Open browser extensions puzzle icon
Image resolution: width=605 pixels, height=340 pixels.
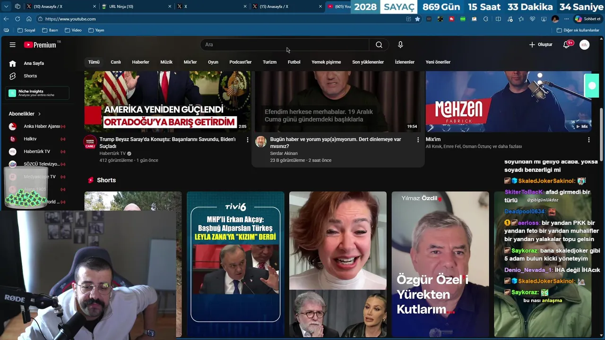pyautogui.click(x=485, y=19)
